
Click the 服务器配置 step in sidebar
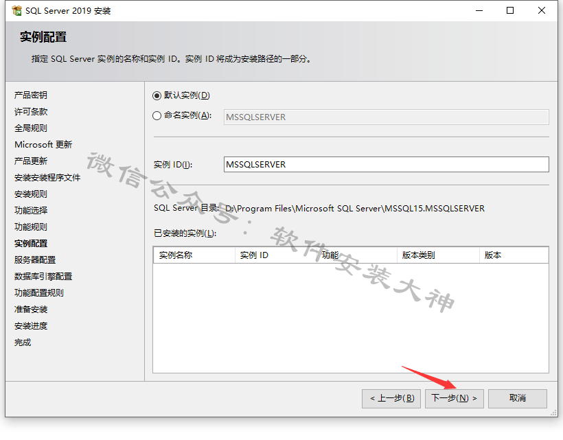pos(35,260)
